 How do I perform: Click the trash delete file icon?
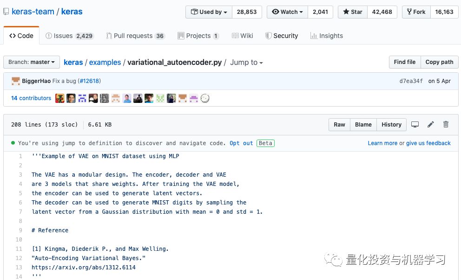point(446,125)
